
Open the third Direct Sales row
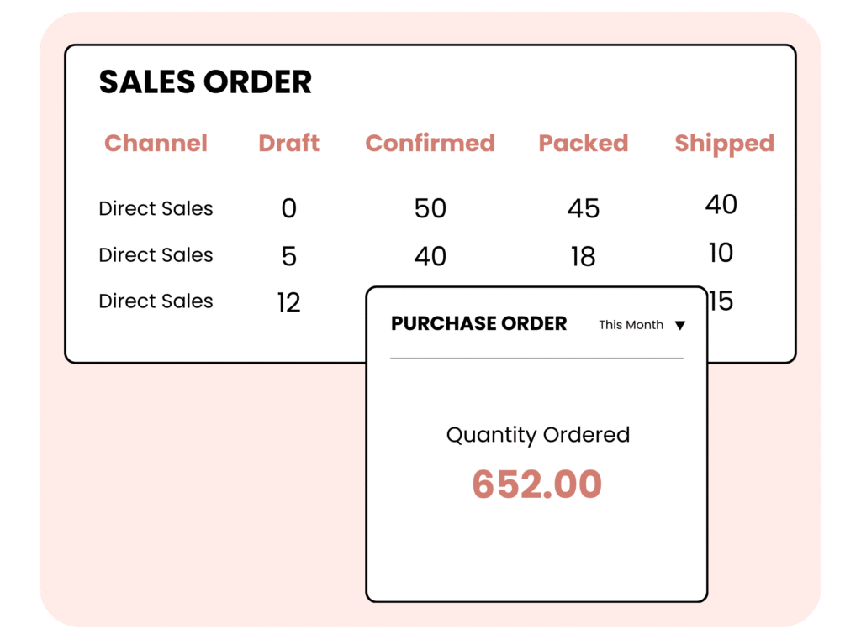coord(156,301)
